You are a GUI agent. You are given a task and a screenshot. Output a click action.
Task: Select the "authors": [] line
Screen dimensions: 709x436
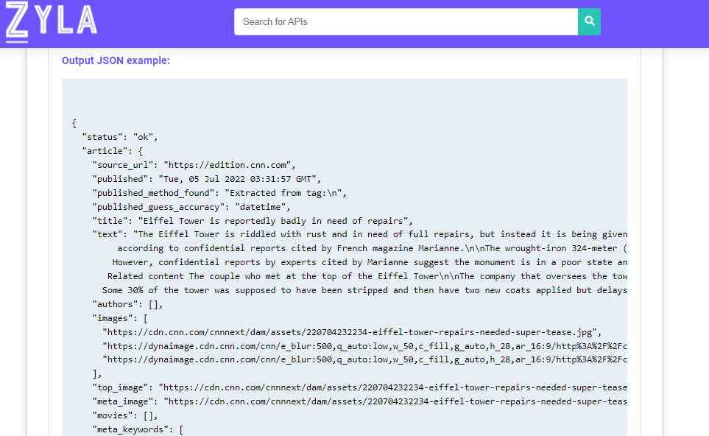[x=127, y=304]
